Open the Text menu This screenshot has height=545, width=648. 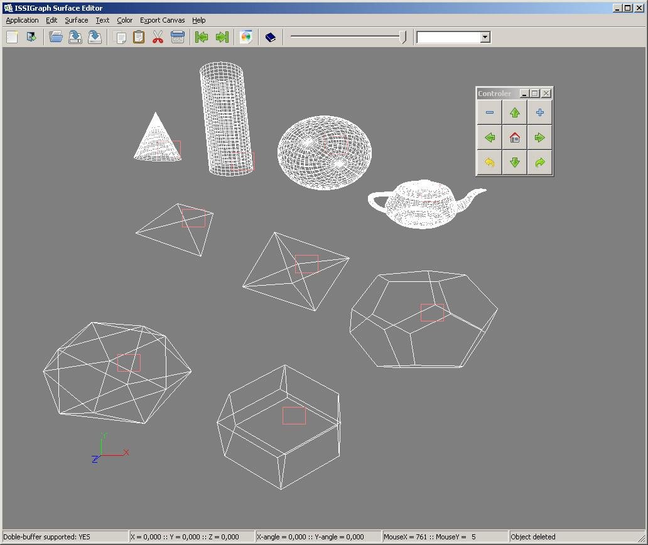coord(102,20)
